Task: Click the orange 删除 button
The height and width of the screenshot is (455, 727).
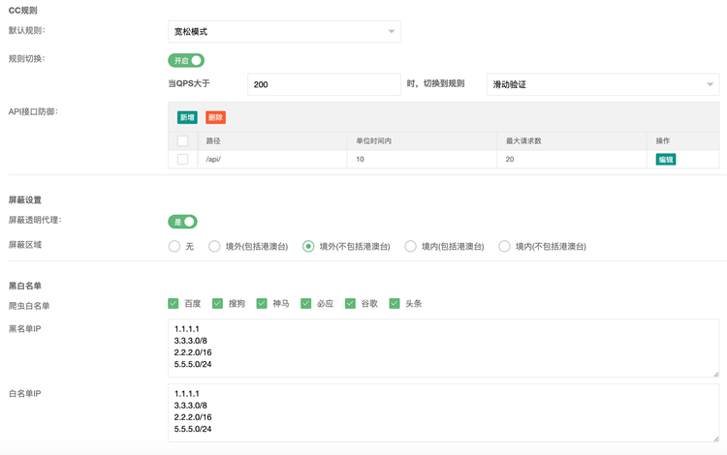Action: 215,117
